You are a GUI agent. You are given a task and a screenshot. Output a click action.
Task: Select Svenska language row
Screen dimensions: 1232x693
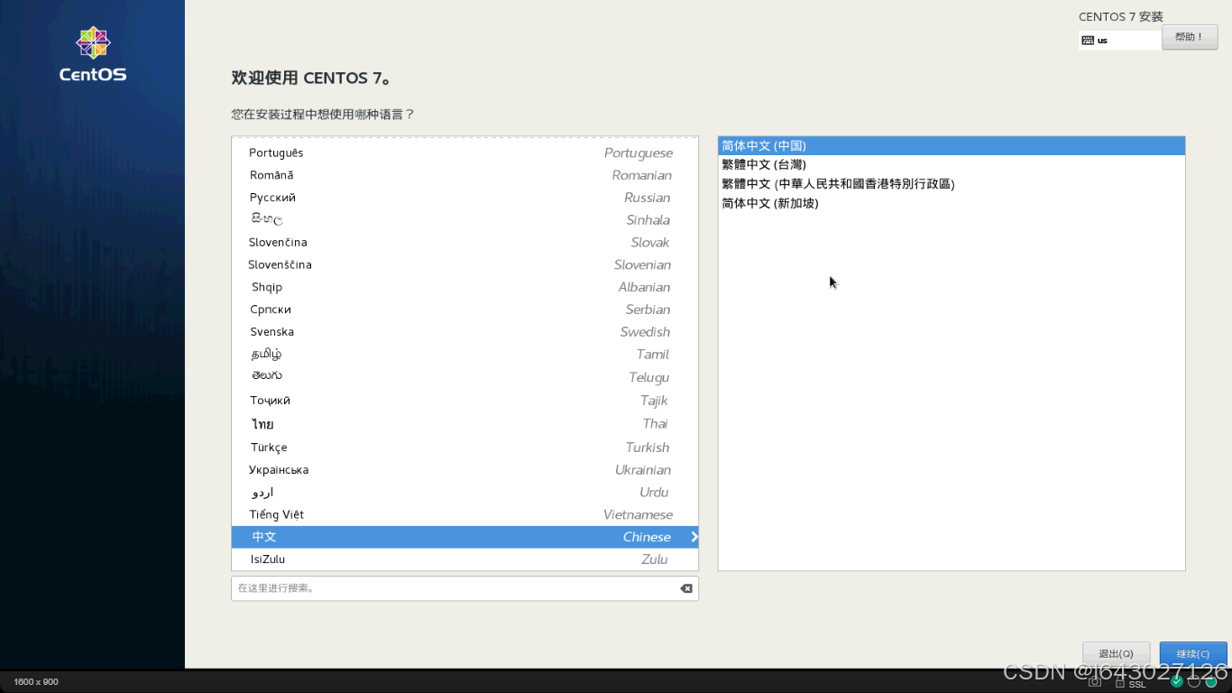pyautogui.click(x=464, y=332)
